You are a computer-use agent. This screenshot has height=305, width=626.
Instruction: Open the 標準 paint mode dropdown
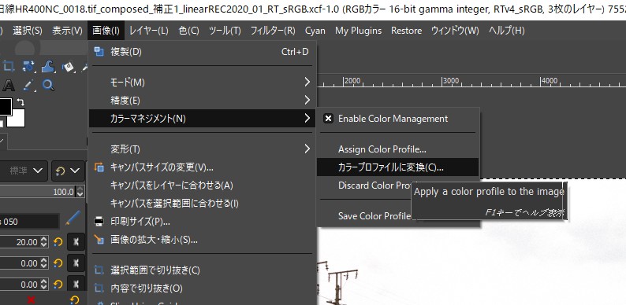pos(24,171)
